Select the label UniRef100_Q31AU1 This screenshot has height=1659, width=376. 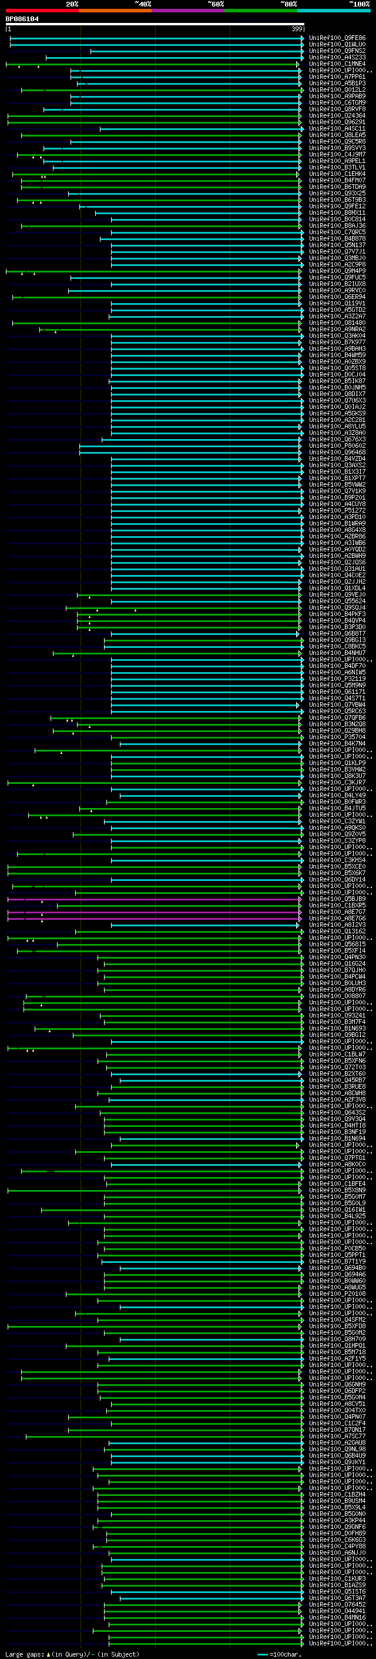click(x=337, y=568)
